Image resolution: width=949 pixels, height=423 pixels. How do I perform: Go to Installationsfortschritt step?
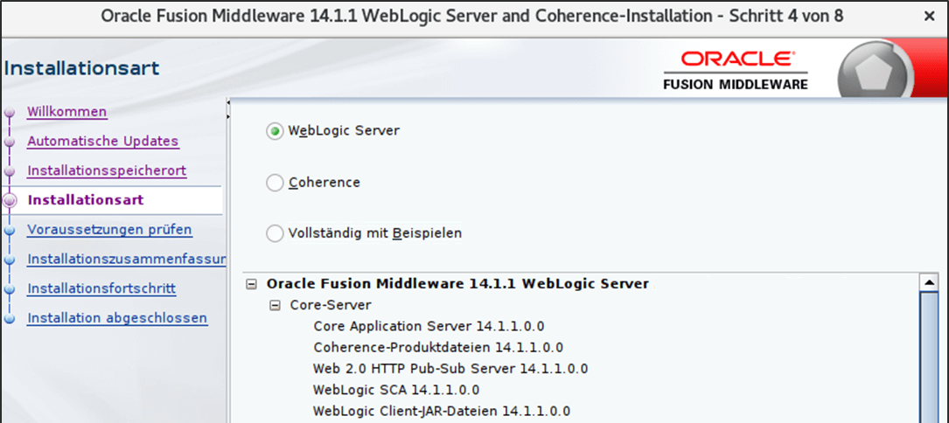[x=101, y=289]
